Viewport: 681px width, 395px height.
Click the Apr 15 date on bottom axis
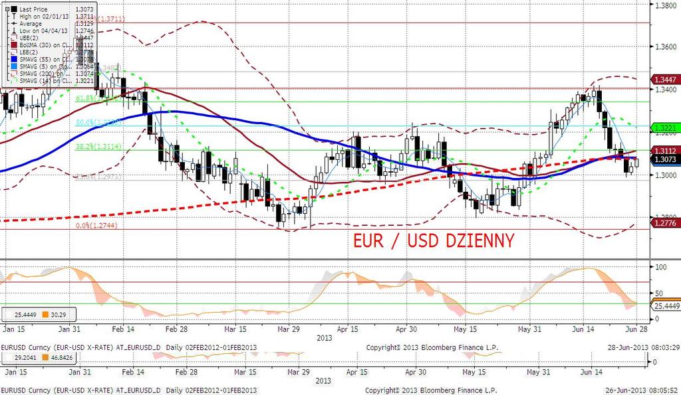[x=357, y=372]
